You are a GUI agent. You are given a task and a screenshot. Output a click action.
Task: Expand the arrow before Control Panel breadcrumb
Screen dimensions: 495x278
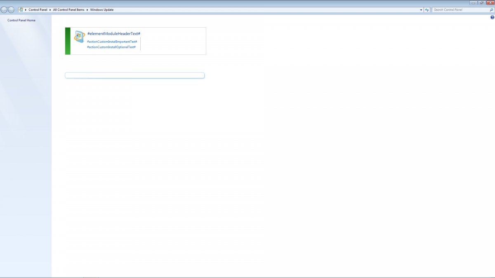[x=26, y=9]
